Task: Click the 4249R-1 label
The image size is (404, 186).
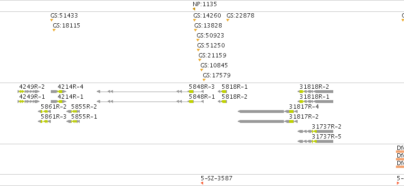Action: click(32, 97)
